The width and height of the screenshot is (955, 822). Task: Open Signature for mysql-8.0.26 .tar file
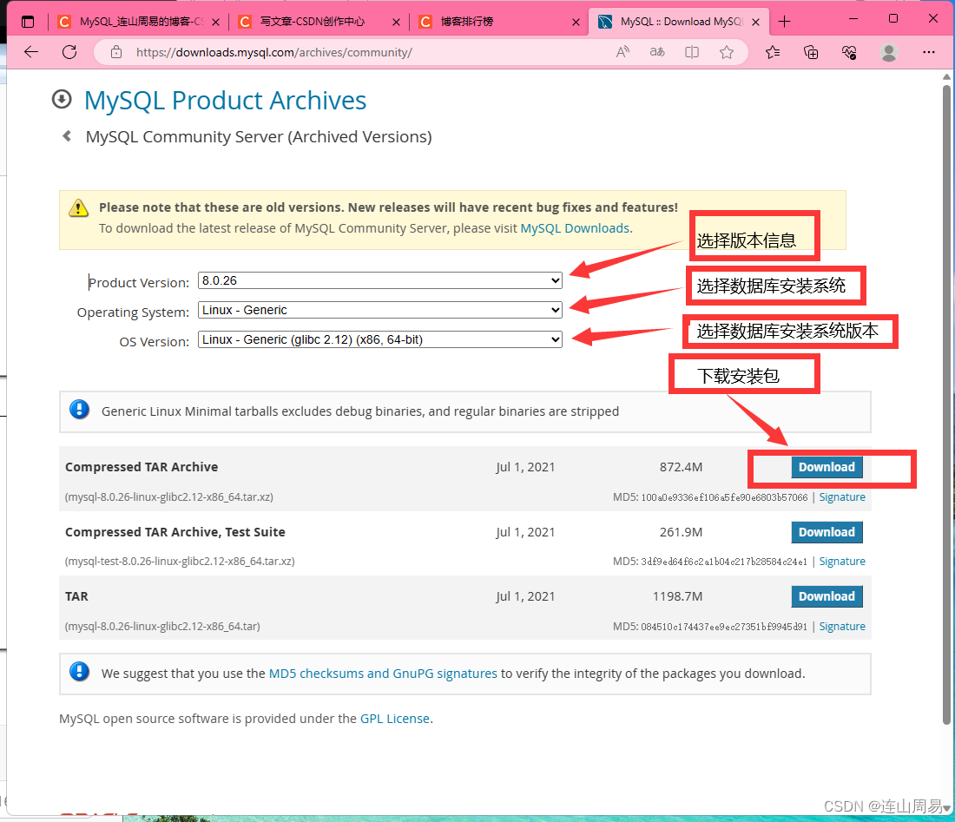tap(842, 627)
